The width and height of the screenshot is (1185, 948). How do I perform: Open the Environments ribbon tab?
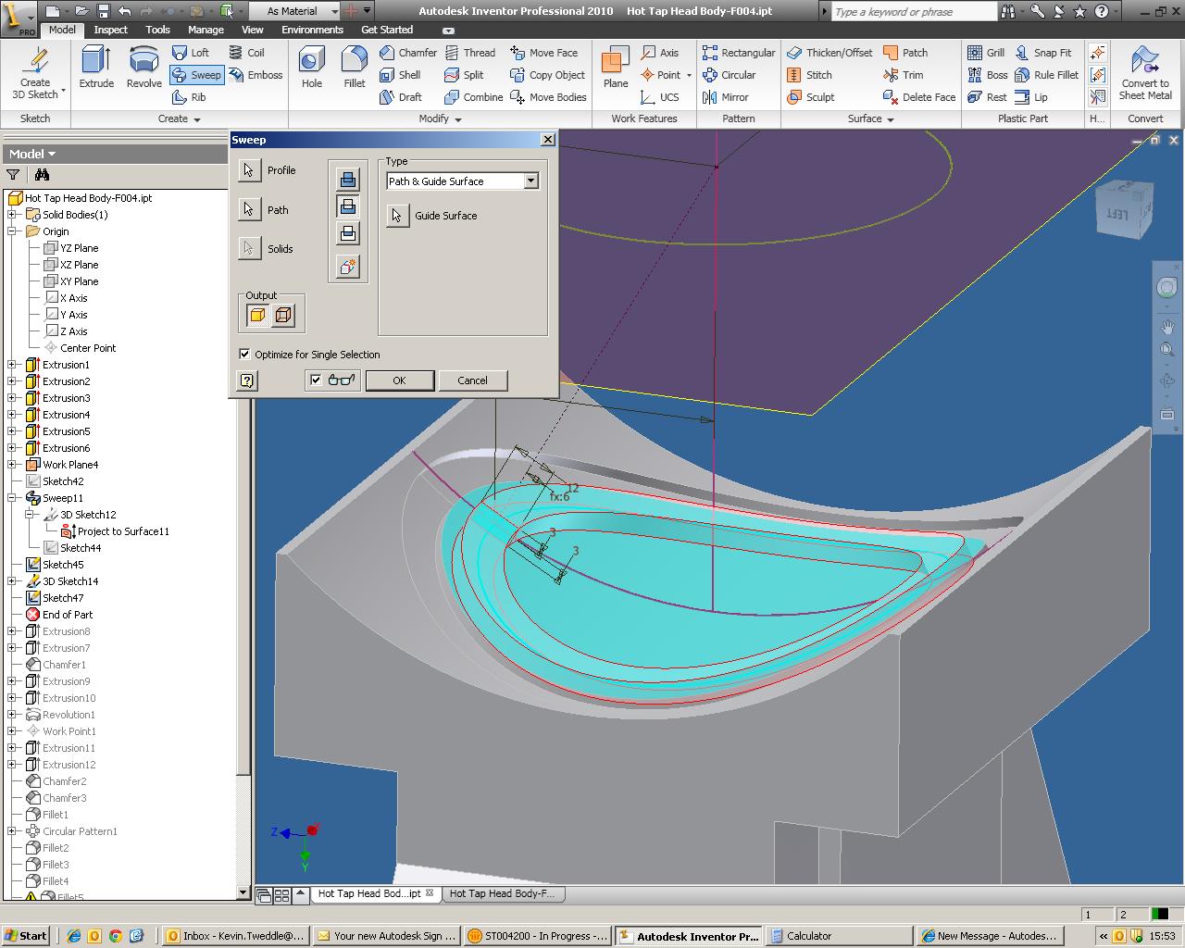click(x=312, y=30)
